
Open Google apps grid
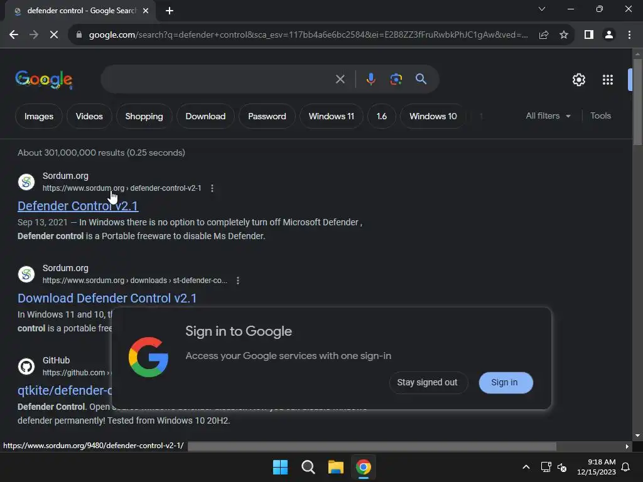coord(608,80)
